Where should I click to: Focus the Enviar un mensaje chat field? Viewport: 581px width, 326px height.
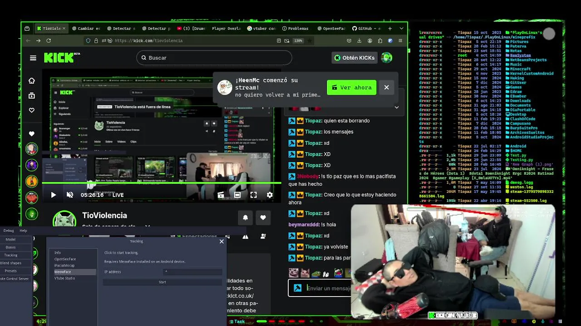329,288
